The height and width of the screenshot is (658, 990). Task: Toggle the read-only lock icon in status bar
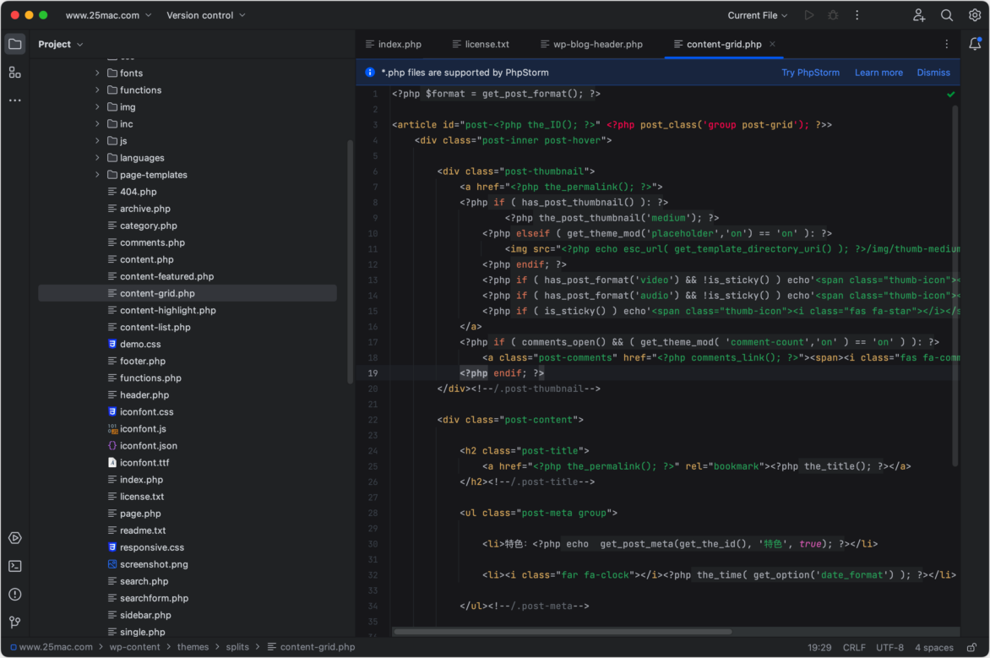971,647
